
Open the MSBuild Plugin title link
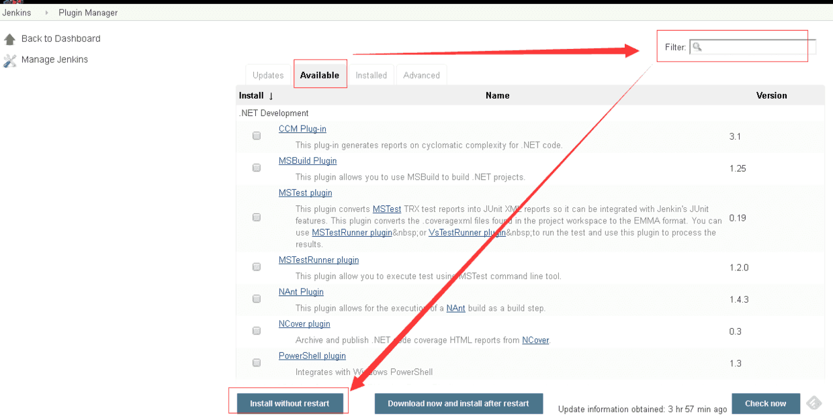click(x=308, y=161)
